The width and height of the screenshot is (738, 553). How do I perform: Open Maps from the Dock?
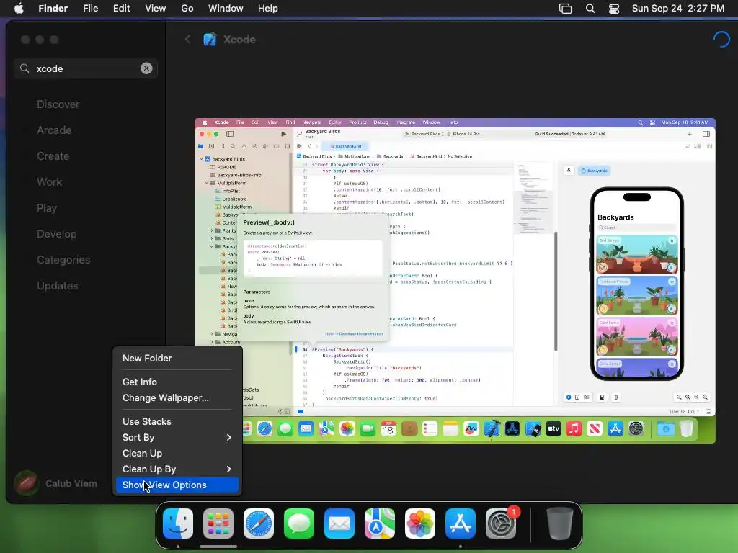[x=380, y=523]
